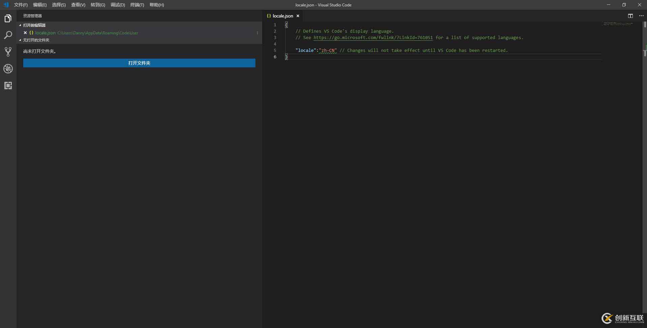The image size is (647, 328).
Task: Open the Source Control view
Action: coord(8,52)
